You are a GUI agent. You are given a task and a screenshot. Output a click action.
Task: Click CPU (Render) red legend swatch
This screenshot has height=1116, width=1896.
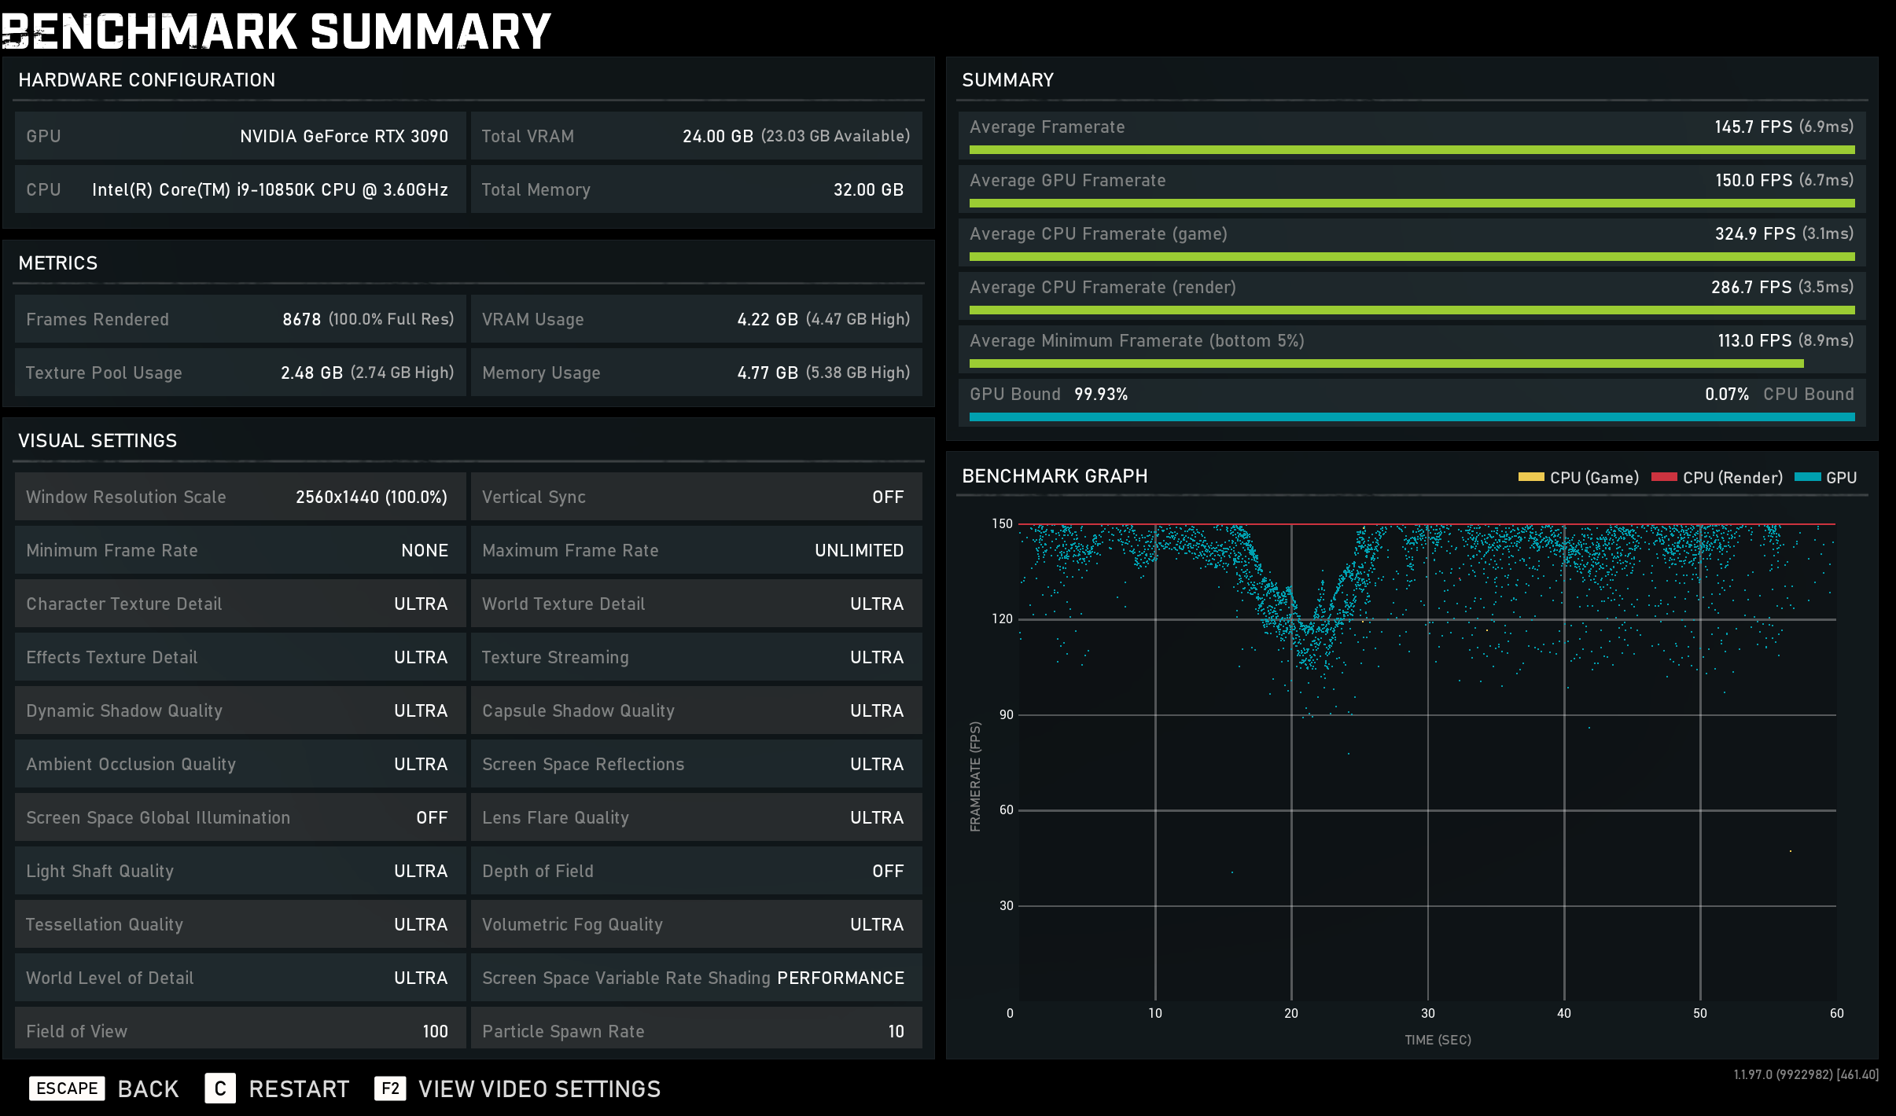pyautogui.click(x=1664, y=477)
